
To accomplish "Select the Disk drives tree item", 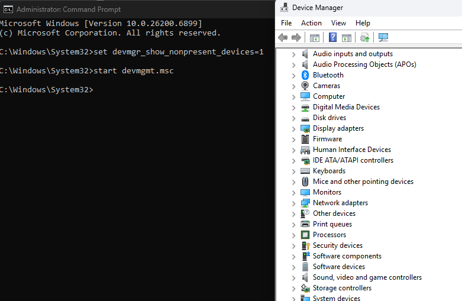I will (x=329, y=118).
